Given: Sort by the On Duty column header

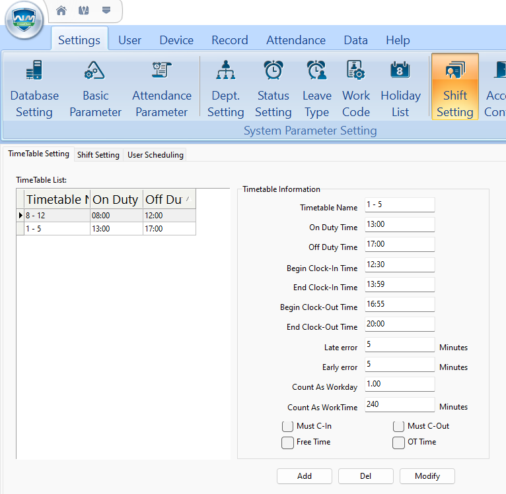Looking at the screenshot, I should [116, 199].
